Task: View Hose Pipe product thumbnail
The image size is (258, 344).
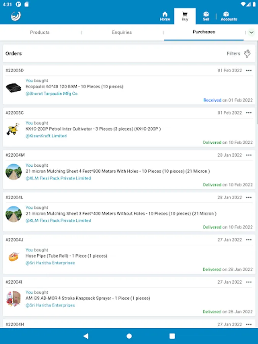Action: click(14, 256)
